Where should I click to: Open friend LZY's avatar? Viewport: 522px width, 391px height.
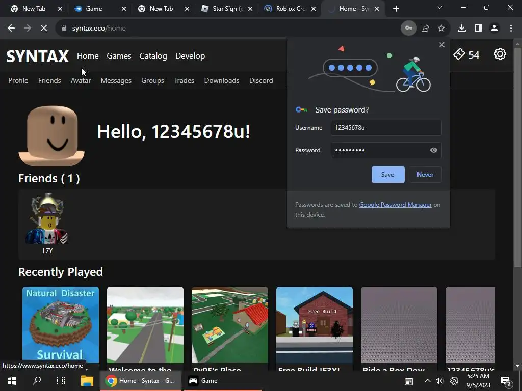(47, 219)
